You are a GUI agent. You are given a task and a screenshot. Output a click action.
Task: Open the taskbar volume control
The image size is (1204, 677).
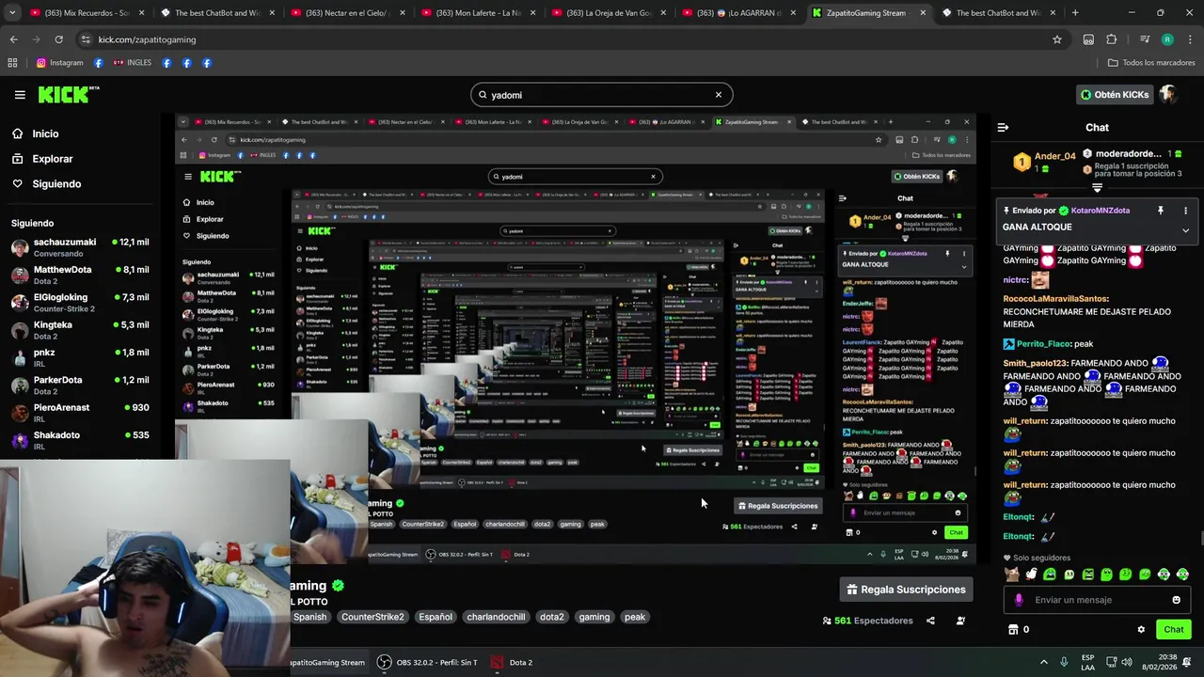pyautogui.click(x=1126, y=662)
